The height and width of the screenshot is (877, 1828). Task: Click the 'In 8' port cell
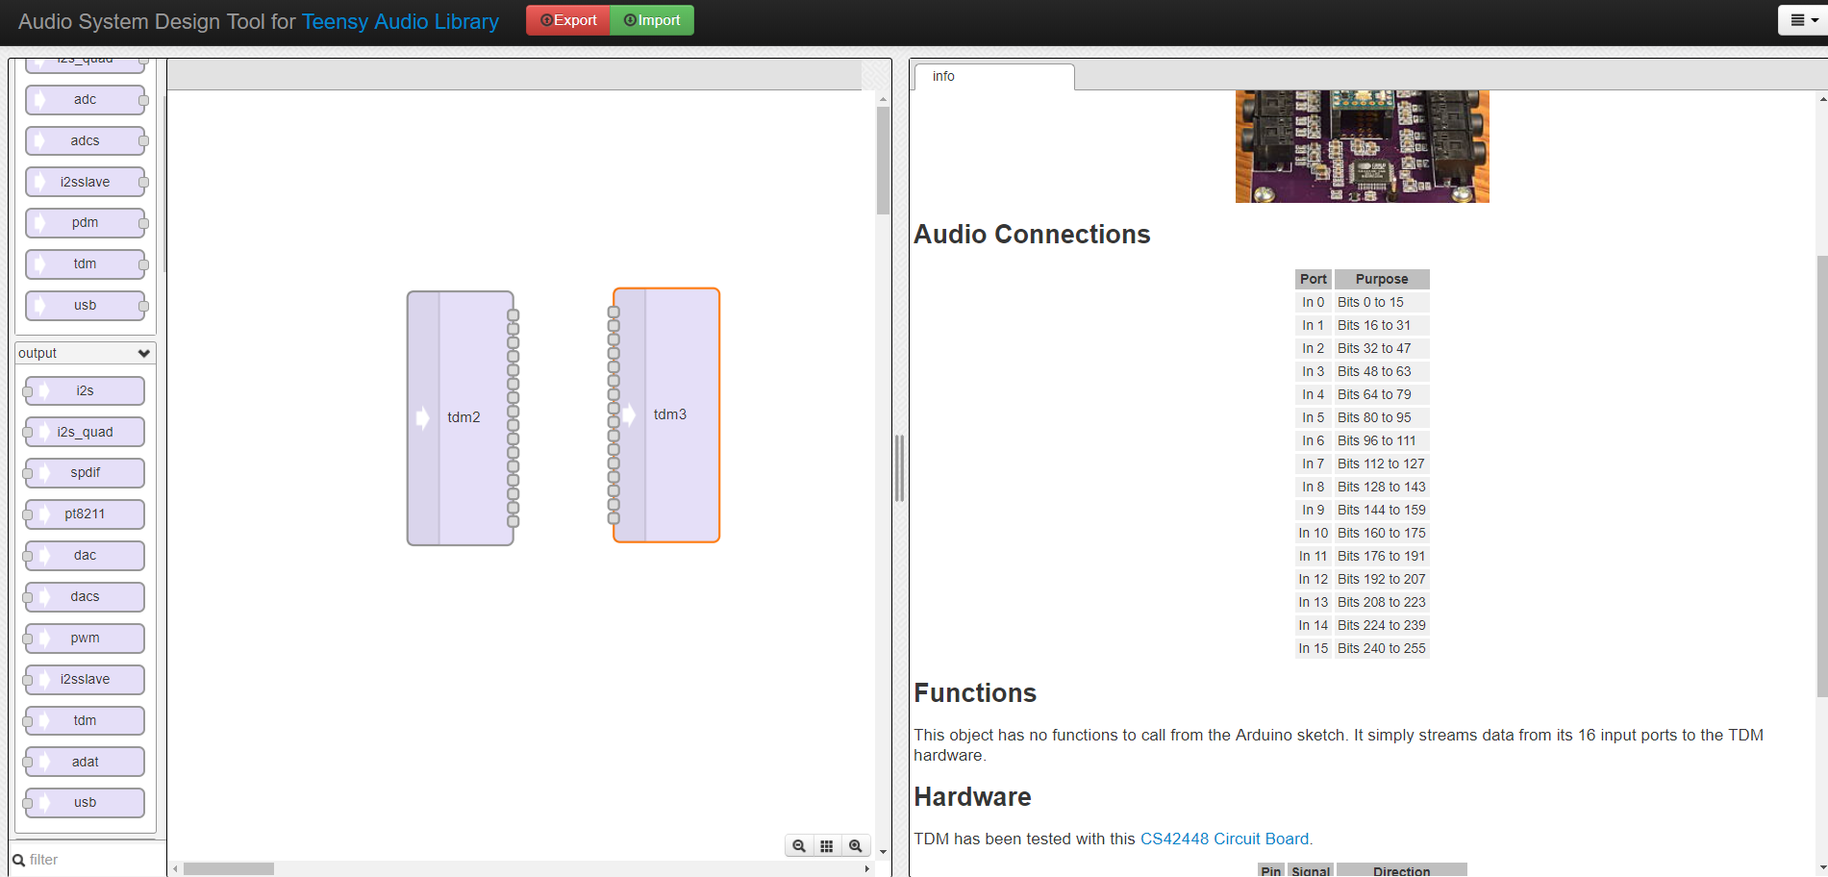pyautogui.click(x=1314, y=487)
